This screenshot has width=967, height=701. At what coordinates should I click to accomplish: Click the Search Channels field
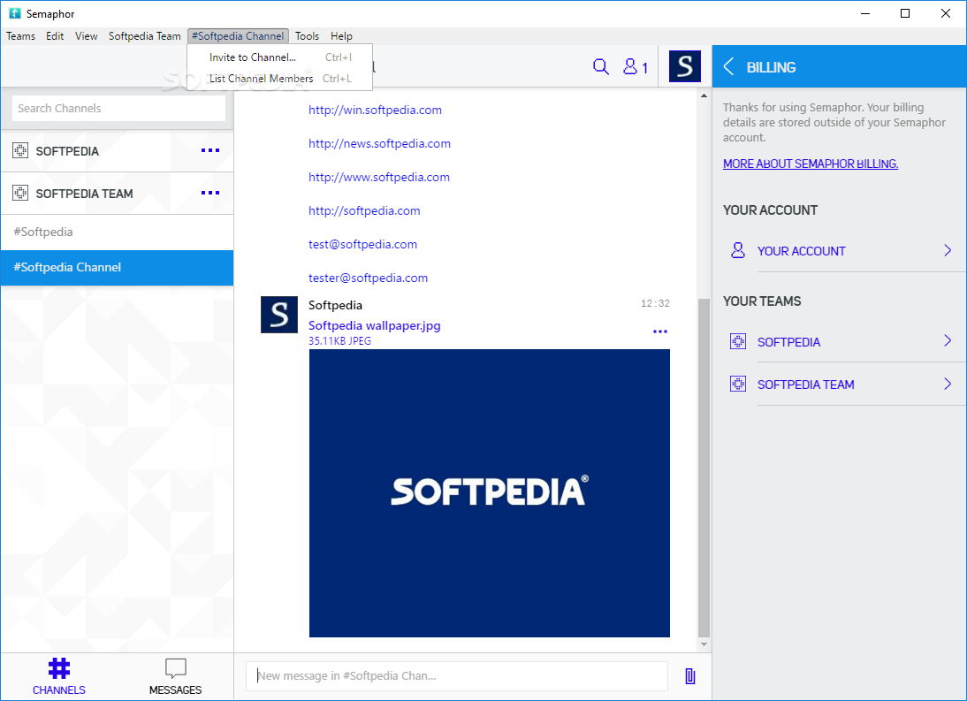pos(118,109)
